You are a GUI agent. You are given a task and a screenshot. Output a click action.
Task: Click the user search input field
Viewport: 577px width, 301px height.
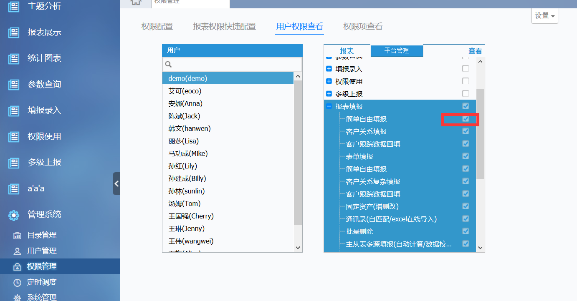232,65
